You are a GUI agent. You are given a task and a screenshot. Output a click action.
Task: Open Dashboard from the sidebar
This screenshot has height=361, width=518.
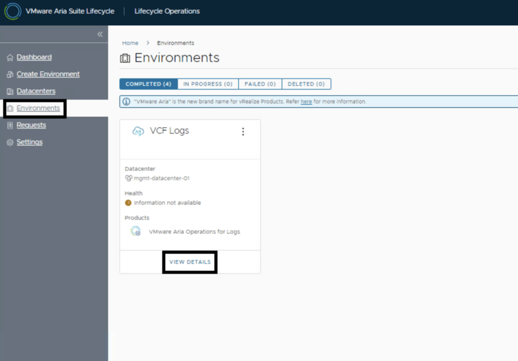tap(34, 57)
